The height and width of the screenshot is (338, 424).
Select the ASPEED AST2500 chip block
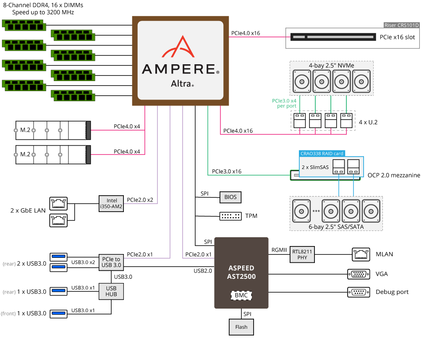tap(241, 272)
